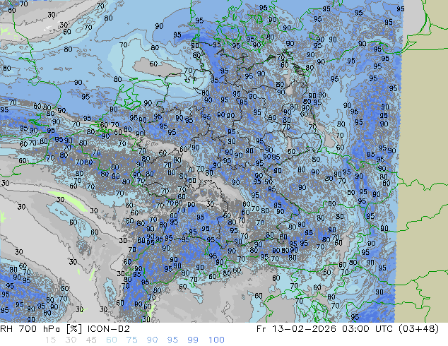Select legend value 90 in the color scale
The height and width of the screenshot is (346, 448).
coord(152,340)
